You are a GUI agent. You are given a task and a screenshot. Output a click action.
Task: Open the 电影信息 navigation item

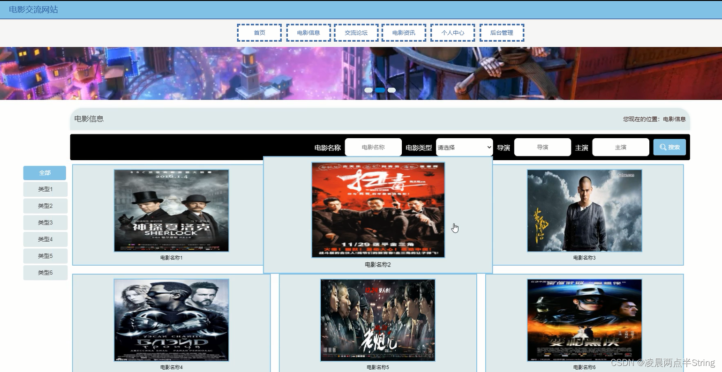308,33
